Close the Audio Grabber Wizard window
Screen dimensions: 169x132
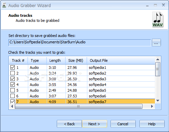click(163, 5)
